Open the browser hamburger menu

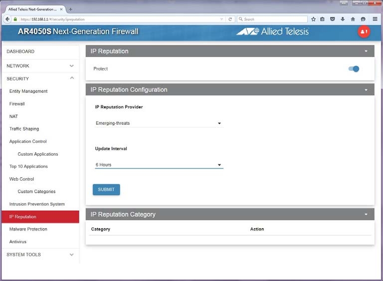click(x=375, y=19)
